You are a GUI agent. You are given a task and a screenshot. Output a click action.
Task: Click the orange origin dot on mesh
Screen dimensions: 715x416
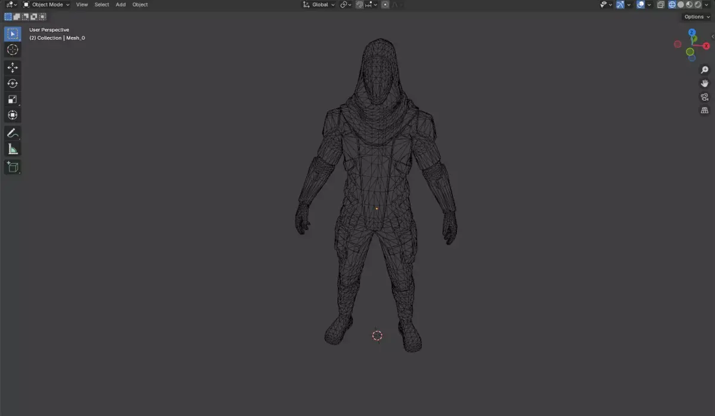[x=377, y=208]
